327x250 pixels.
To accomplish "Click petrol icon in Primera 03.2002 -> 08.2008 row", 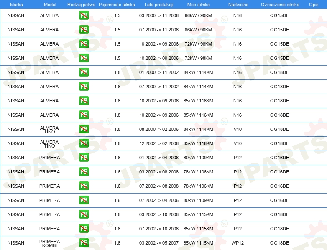I will [x=84, y=171].
